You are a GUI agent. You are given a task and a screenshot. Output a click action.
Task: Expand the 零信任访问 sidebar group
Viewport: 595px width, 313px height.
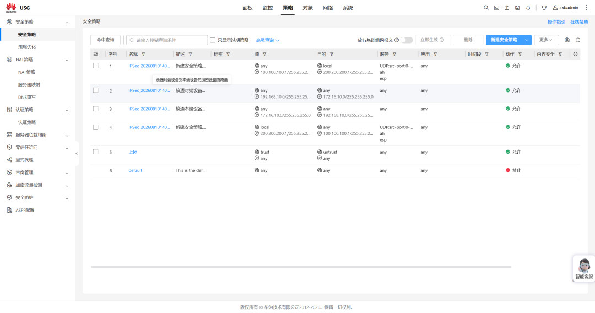point(67,148)
